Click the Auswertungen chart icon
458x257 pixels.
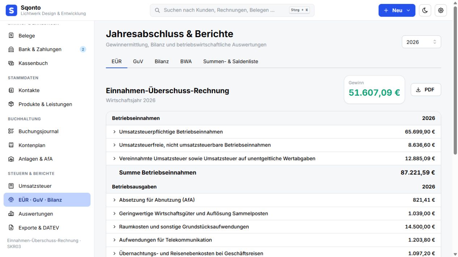pos(11,214)
